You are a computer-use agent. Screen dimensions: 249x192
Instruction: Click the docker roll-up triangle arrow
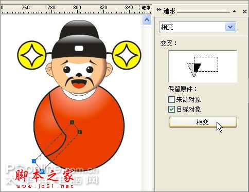pos(234,11)
